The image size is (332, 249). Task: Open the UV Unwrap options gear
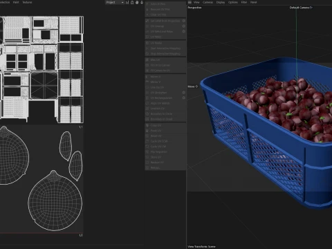tap(184, 26)
